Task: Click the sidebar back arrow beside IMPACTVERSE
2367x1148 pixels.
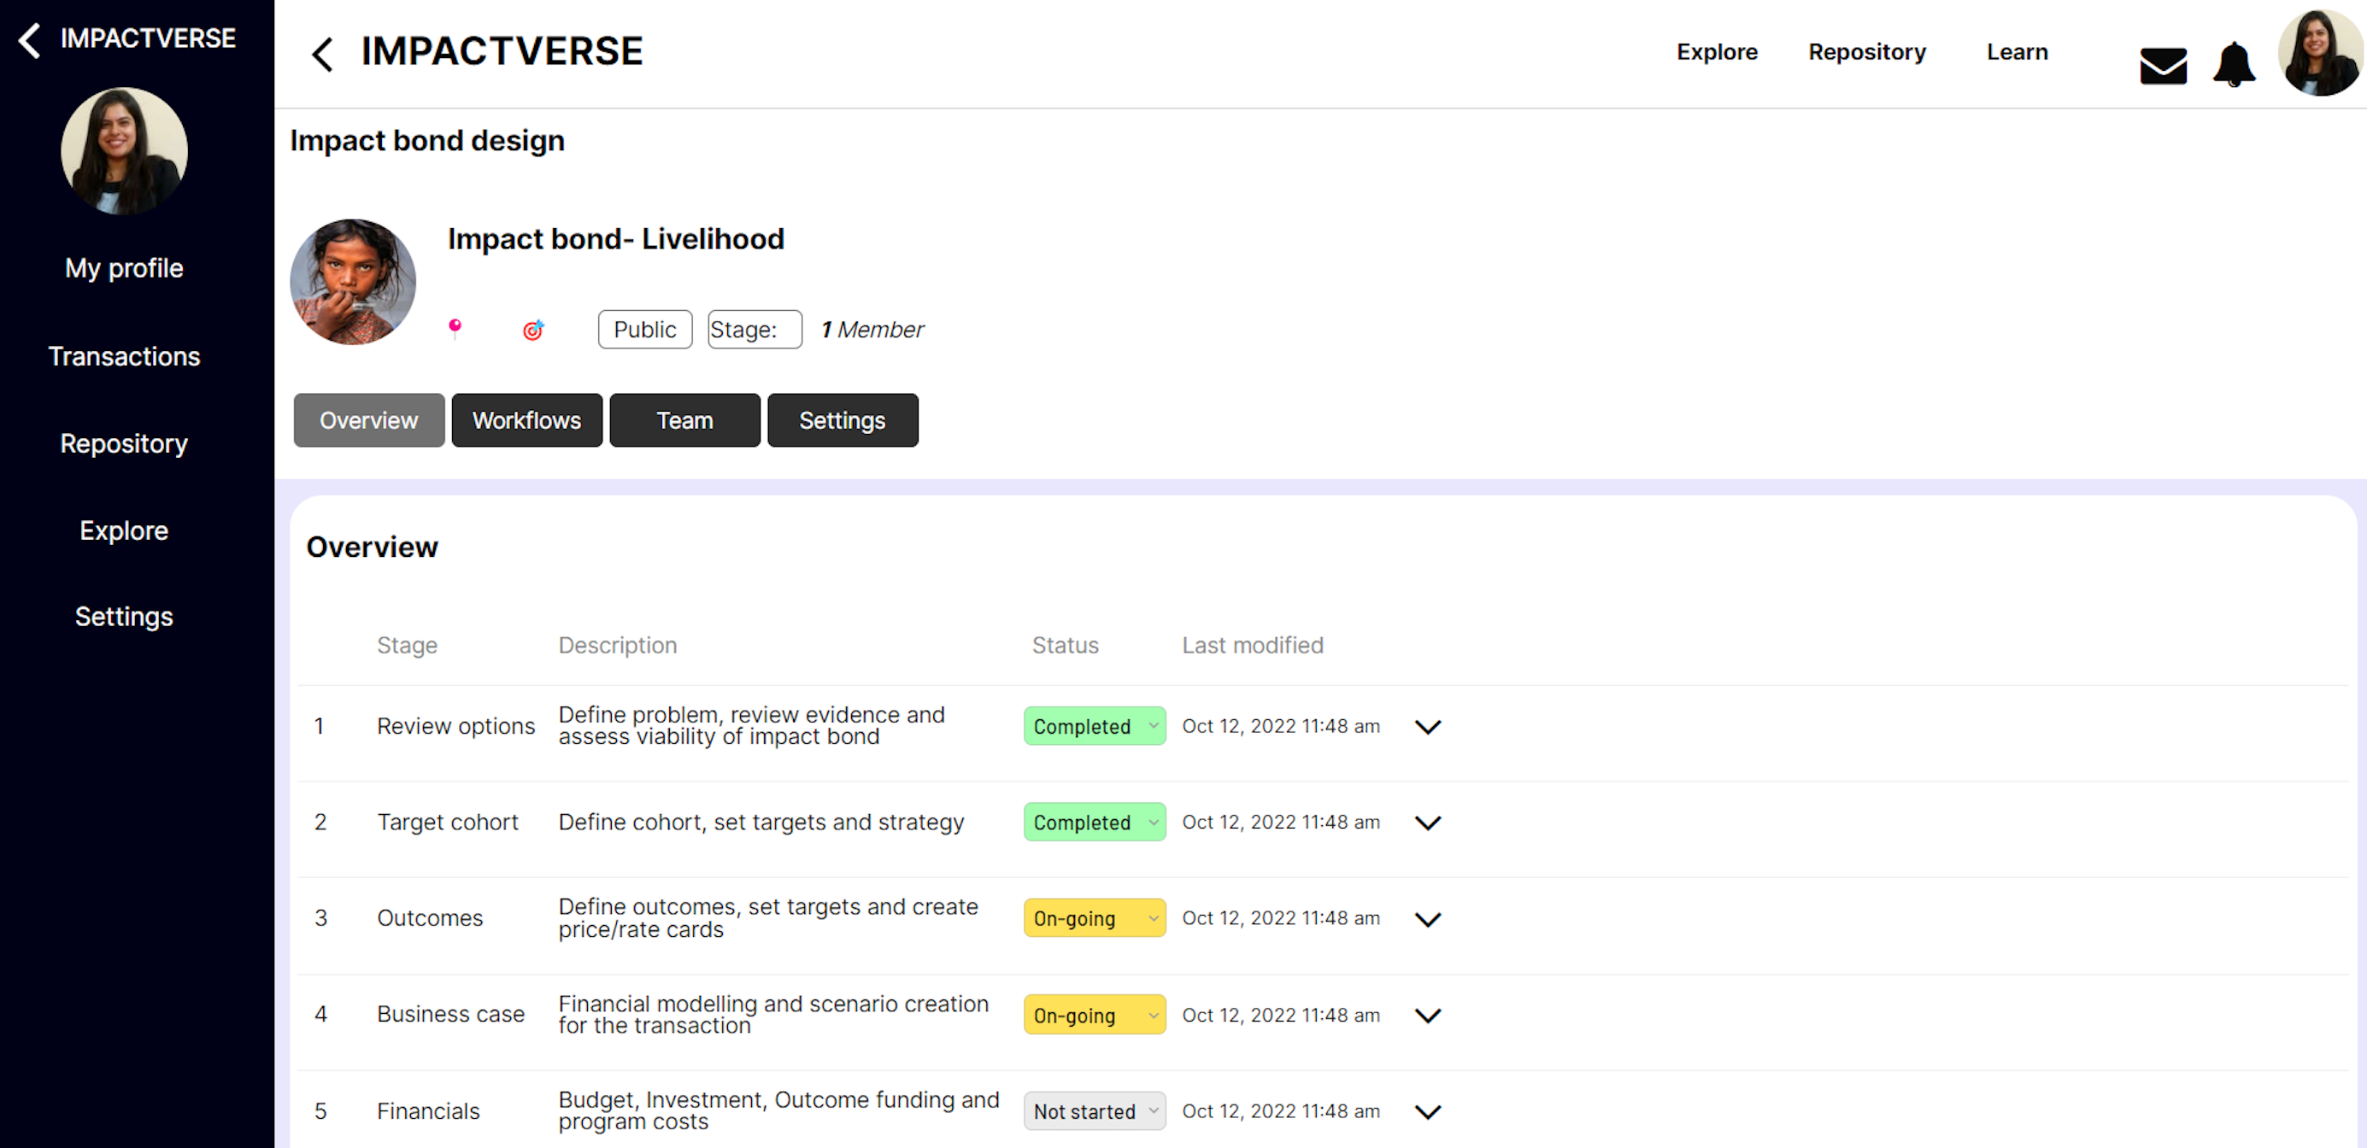Action: [29, 39]
